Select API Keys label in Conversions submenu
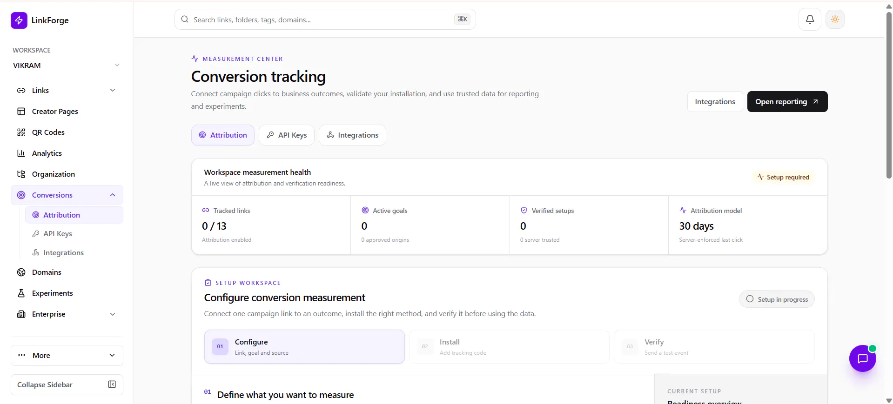Image resolution: width=893 pixels, height=404 pixels. pos(58,234)
